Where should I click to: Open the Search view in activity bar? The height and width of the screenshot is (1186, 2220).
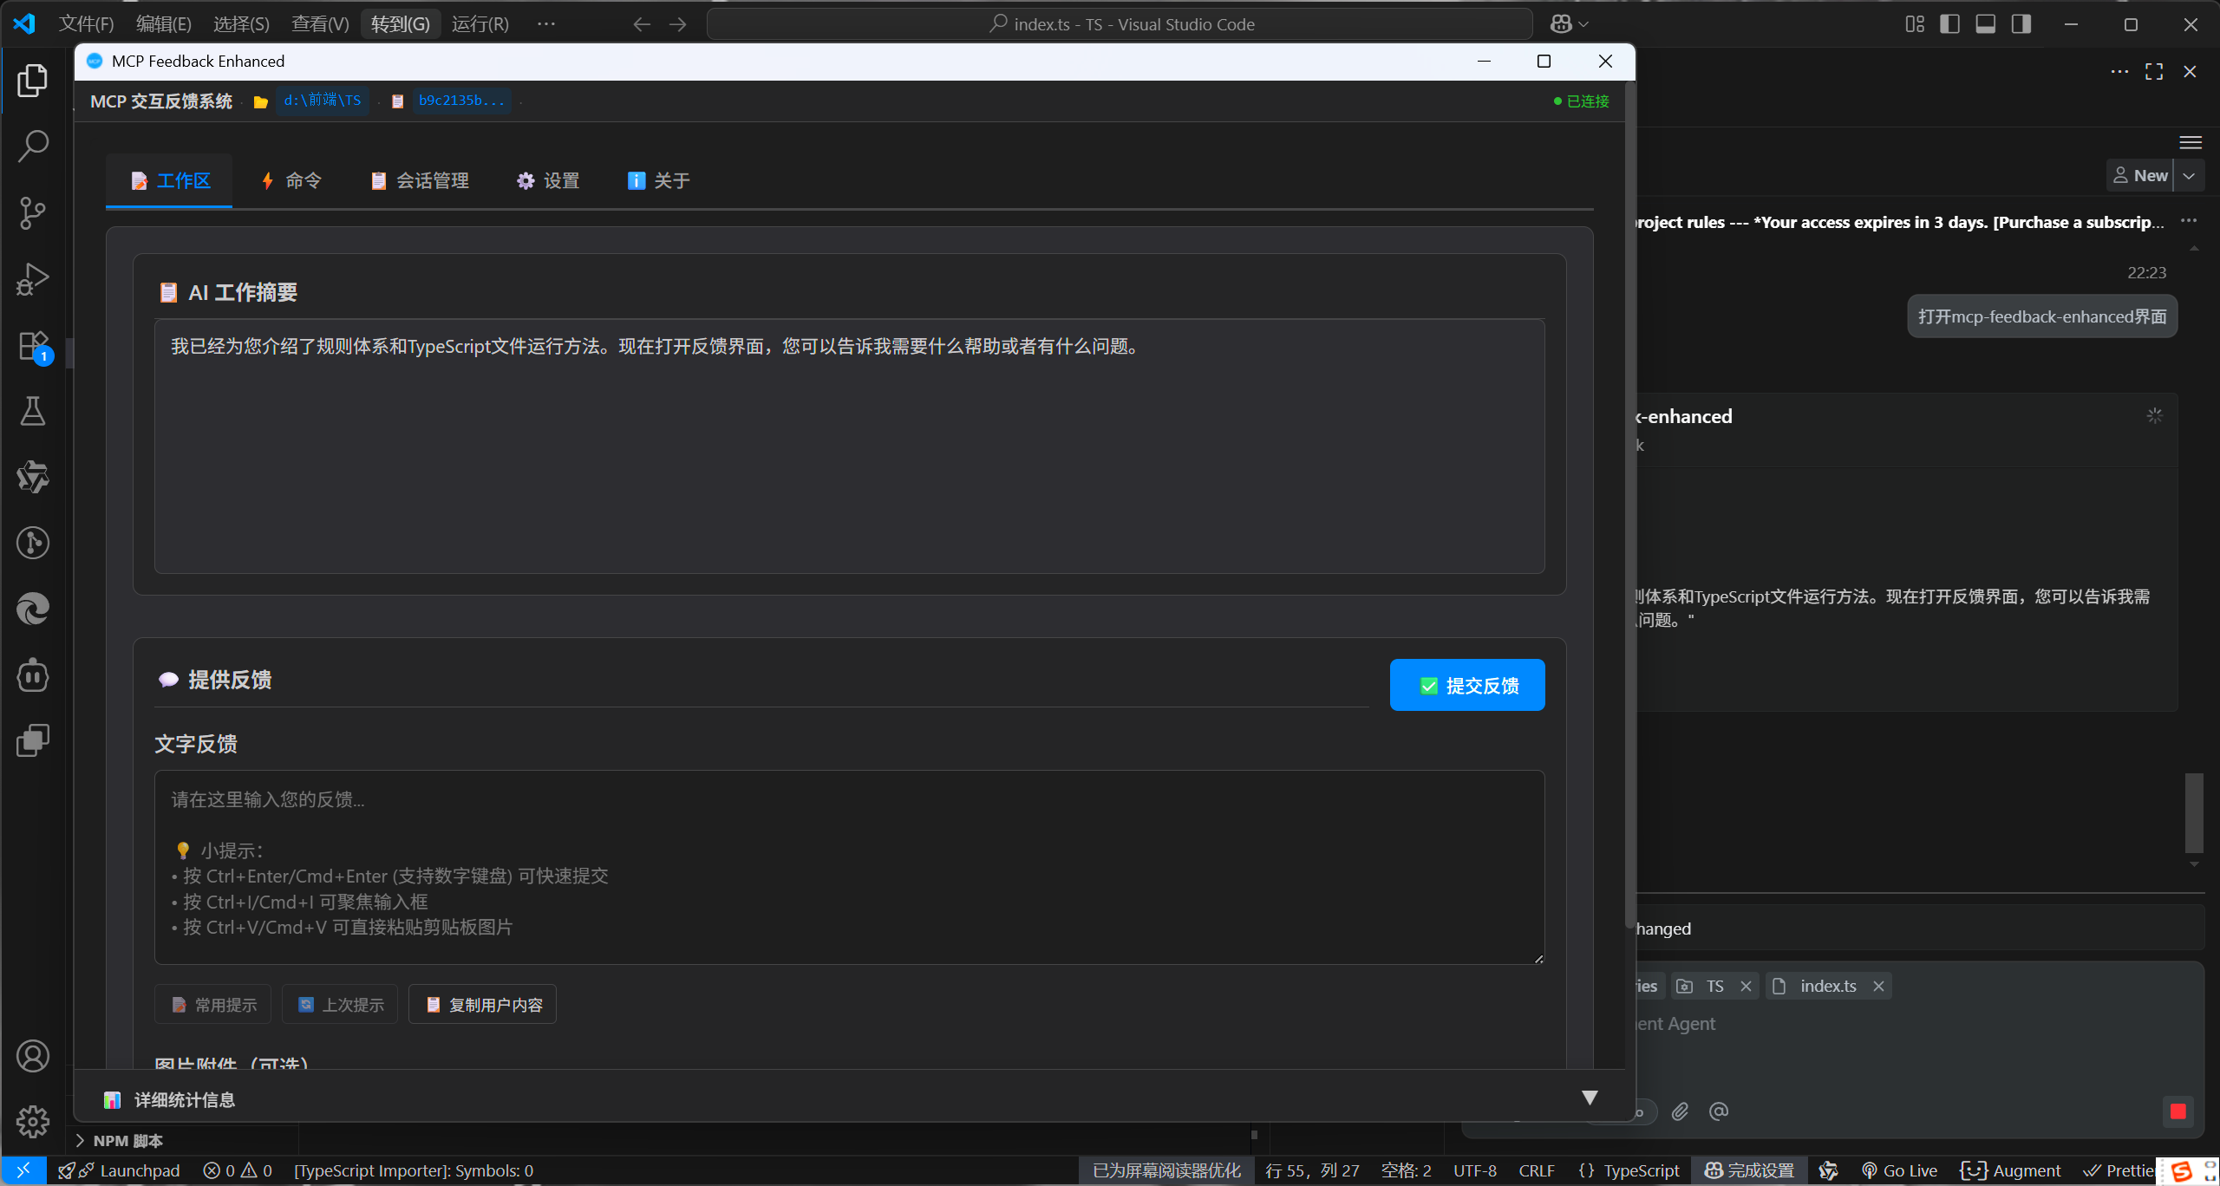pyautogui.click(x=33, y=147)
